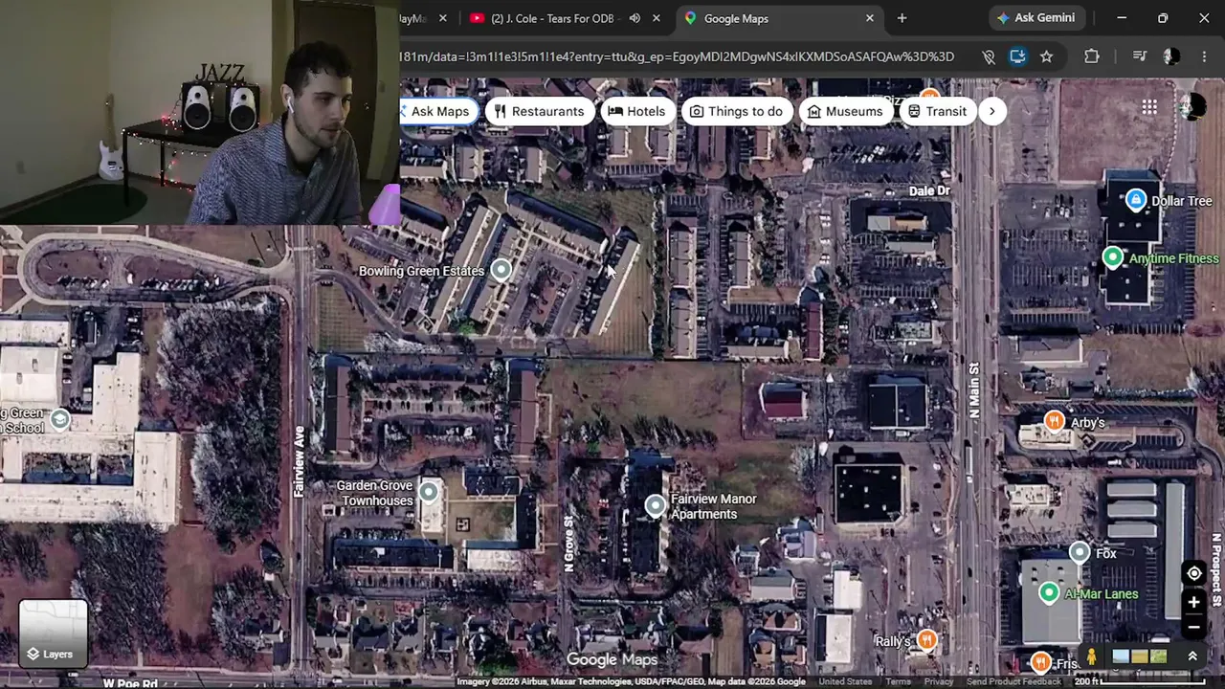The image size is (1225, 689).
Task: Select the Museums category chip
Action: point(845,111)
